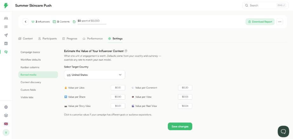293x139 pixels.
Task: Select the Settings tab
Action: (x=115, y=39)
